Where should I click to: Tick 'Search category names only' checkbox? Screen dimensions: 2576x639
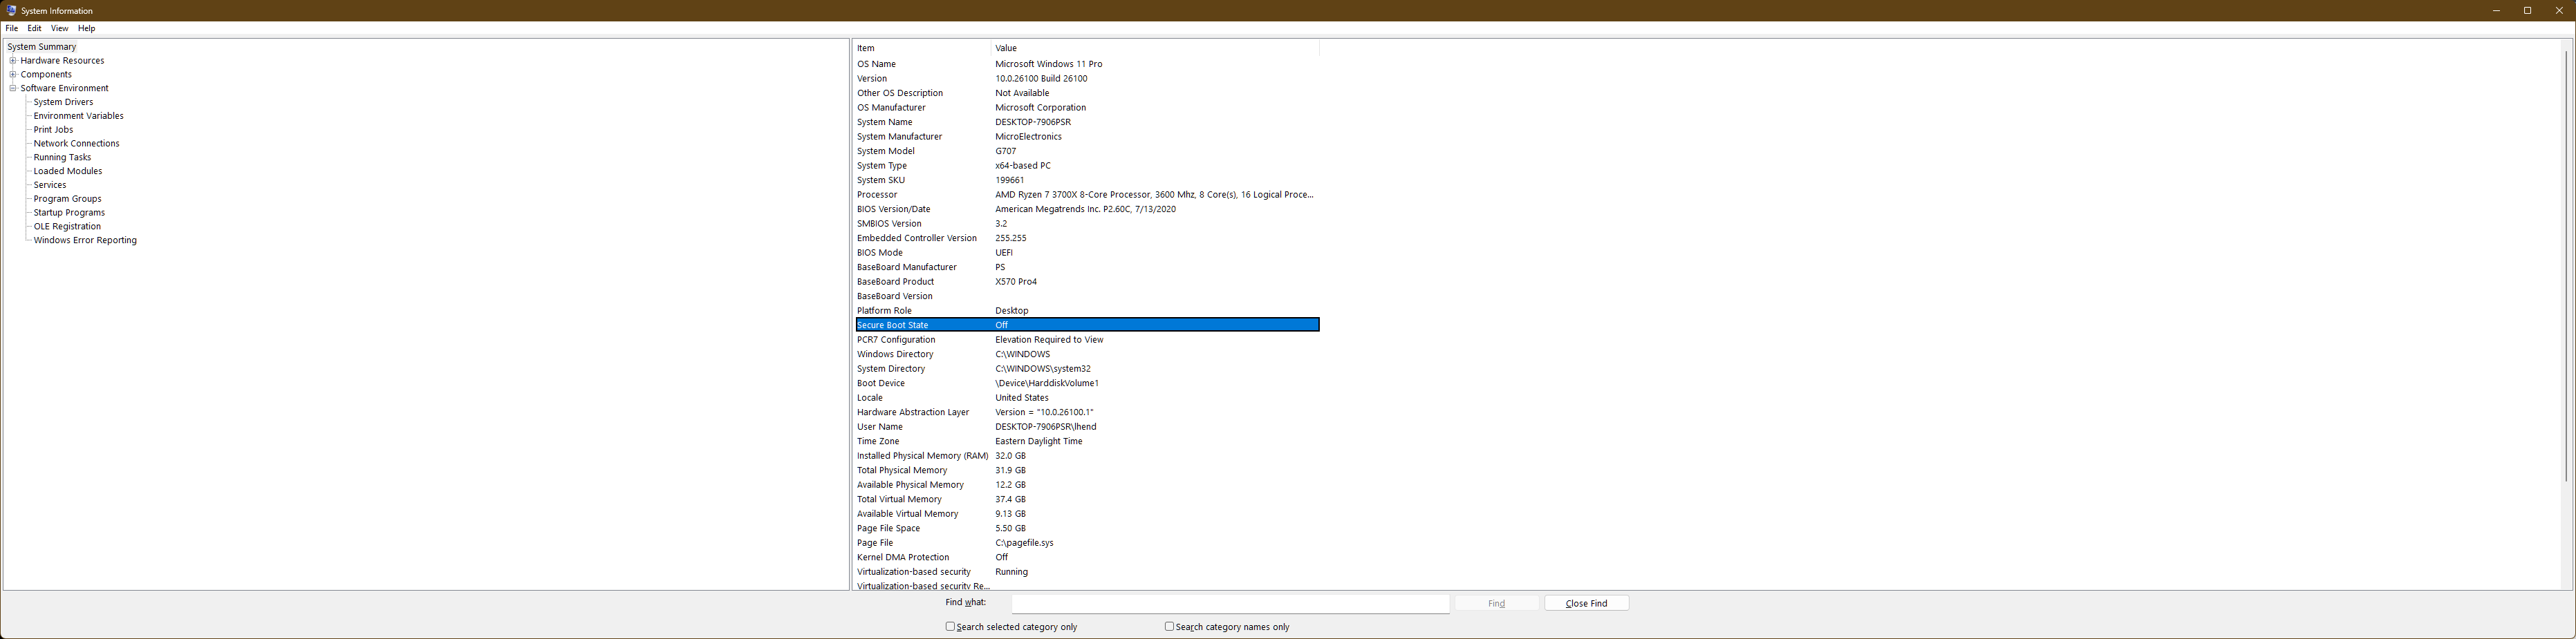coord(1169,627)
